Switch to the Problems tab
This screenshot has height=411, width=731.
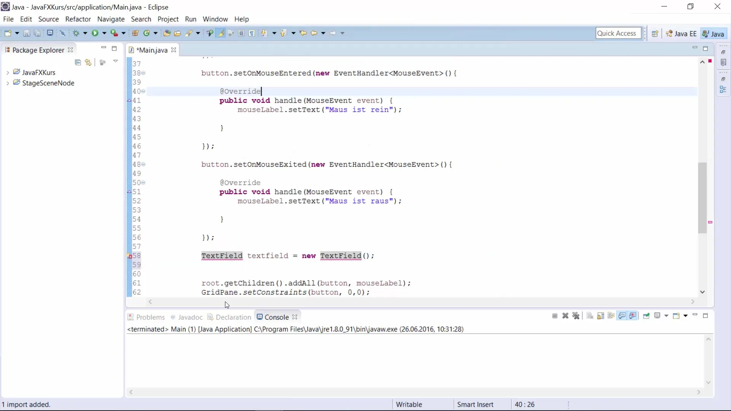click(146, 317)
